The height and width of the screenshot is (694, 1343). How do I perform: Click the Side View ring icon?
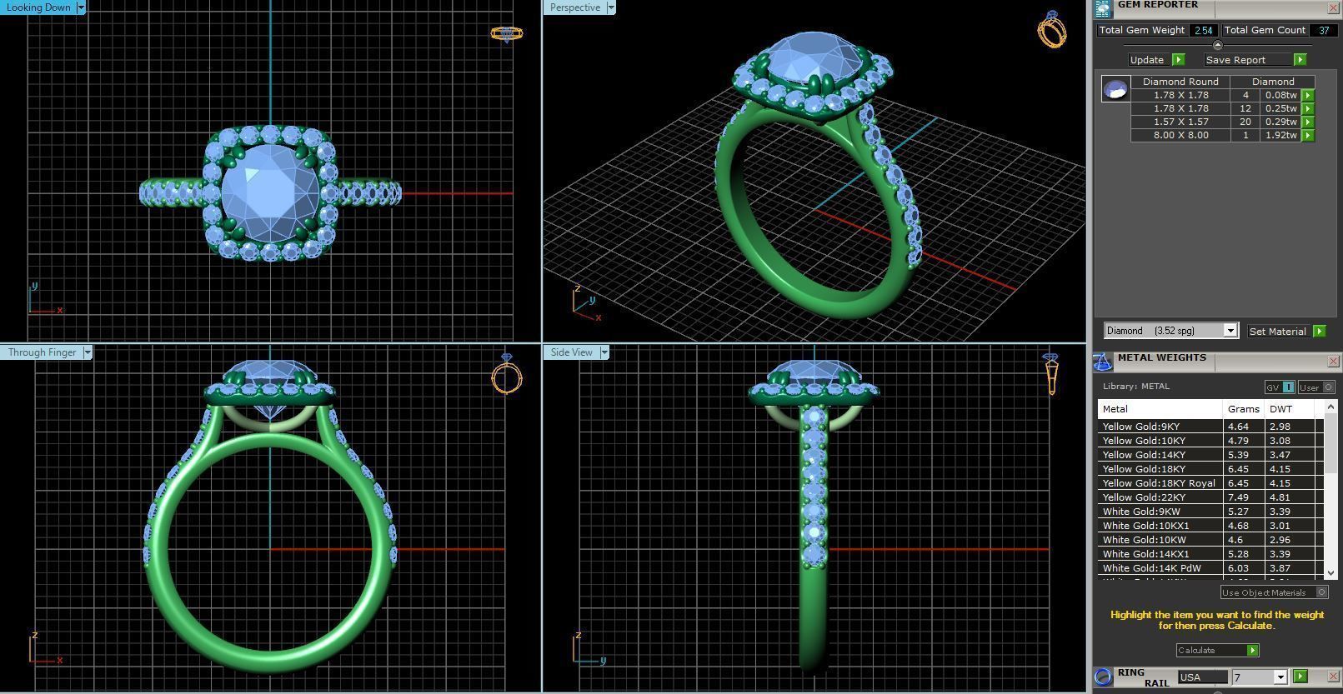pos(1051,373)
